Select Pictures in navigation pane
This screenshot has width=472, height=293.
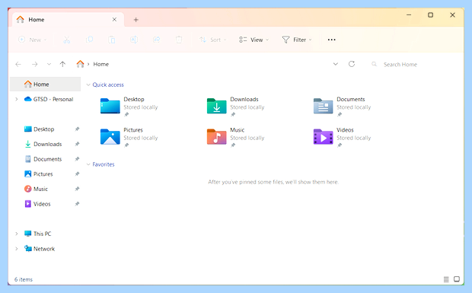pos(39,174)
